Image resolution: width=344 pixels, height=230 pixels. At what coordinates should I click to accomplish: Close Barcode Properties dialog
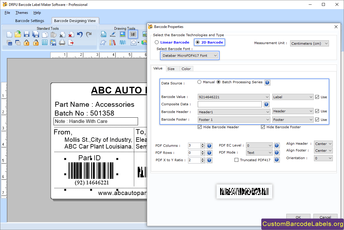336,27
